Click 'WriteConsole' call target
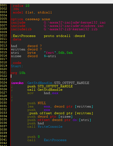Image resolution: width=113 pixels, height=146 pixels. [x=50, y=127]
